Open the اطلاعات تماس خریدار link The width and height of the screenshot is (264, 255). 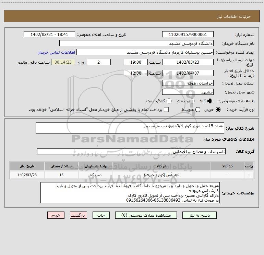point(57,52)
